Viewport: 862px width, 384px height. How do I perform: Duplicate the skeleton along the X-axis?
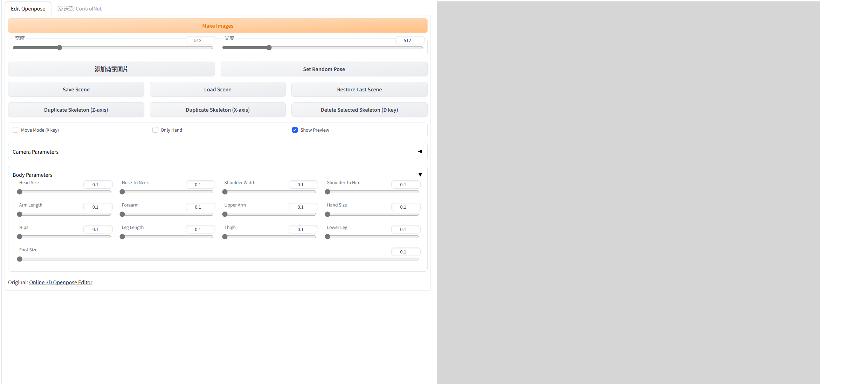pyautogui.click(x=217, y=110)
